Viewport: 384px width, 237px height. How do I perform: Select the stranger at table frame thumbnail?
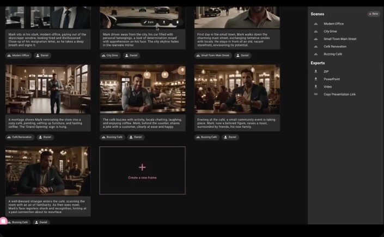[48, 171]
